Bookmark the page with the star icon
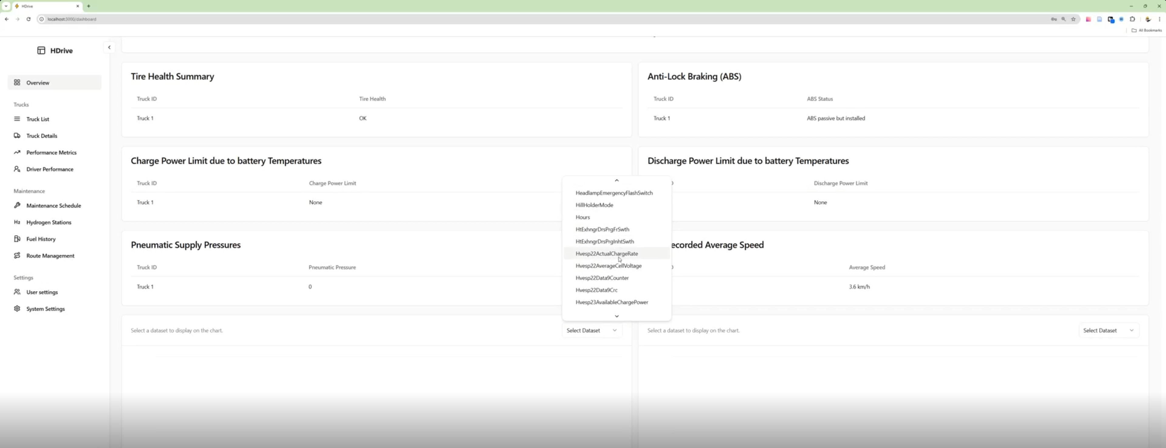 click(x=1073, y=19)
